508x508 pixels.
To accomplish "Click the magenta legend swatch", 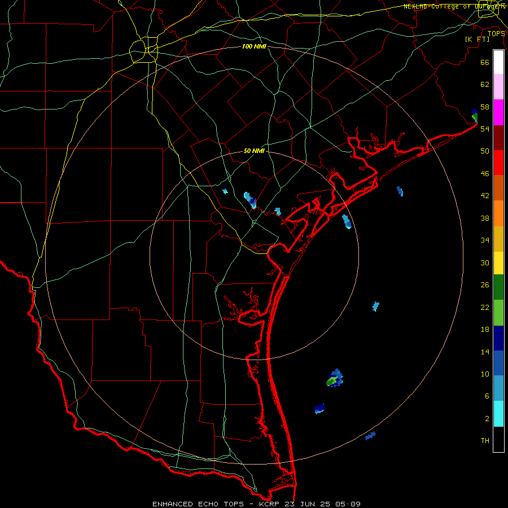I will [x=498, y=112].
